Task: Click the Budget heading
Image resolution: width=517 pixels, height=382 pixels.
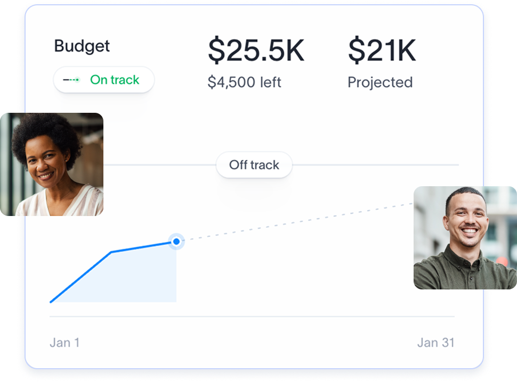Action: [x=82, y=46]
